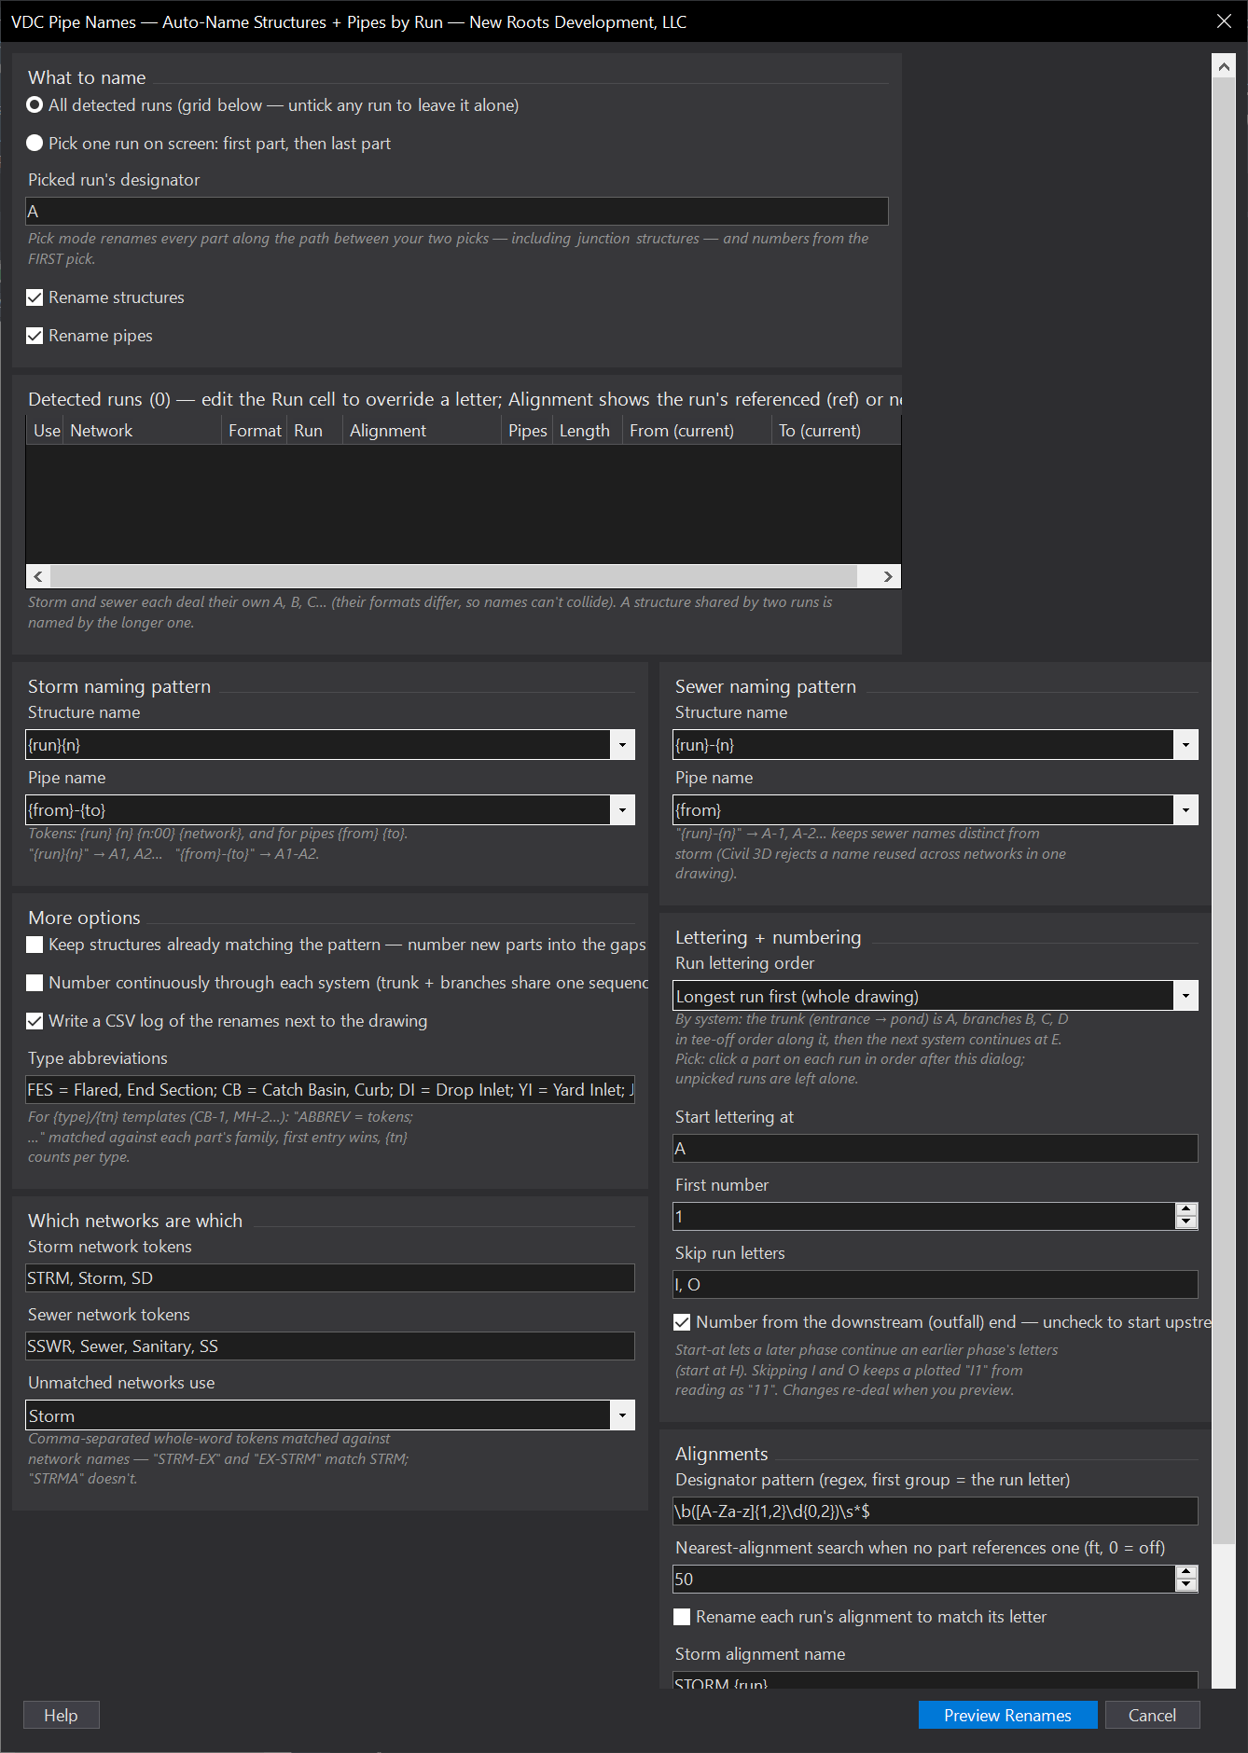Open Storm Pipe name pattern dropdown arrow
Viewport: 1248px width, 1753px height.
622,810
